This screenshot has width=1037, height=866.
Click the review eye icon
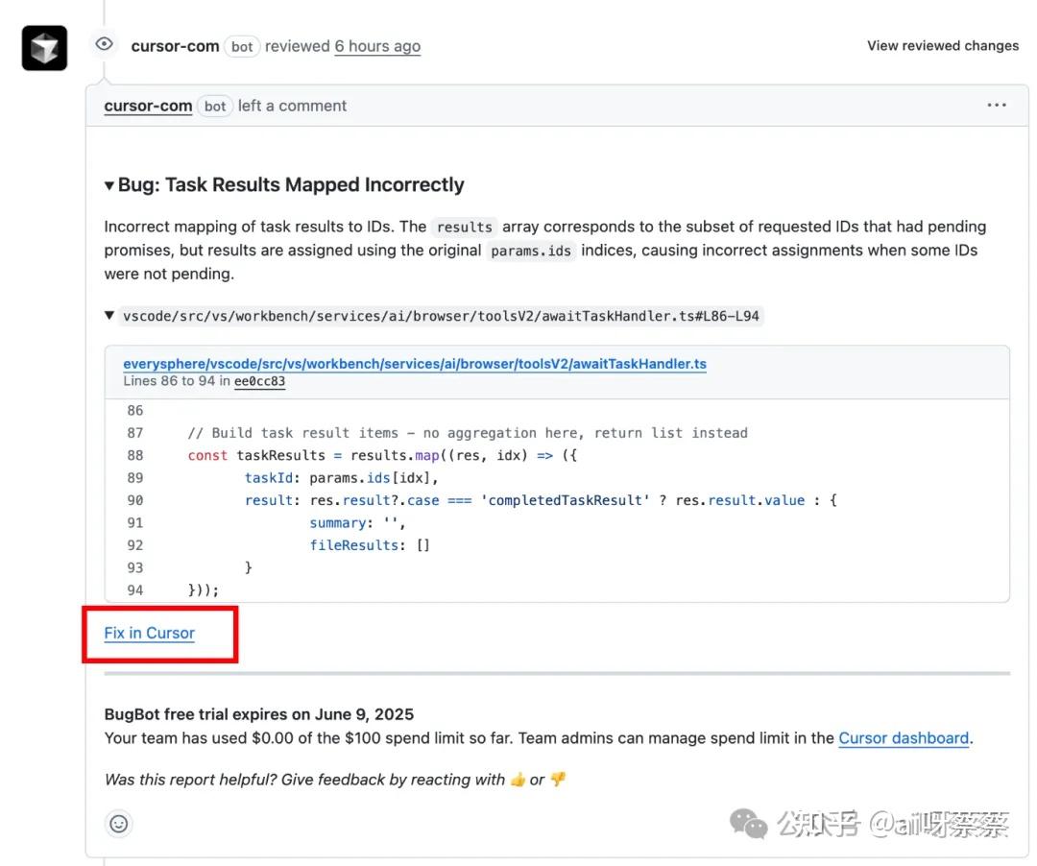click(104, 44)
